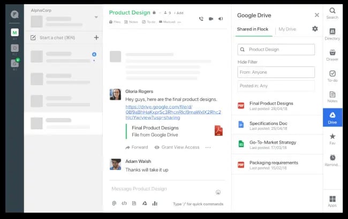Collapse filters with Hide Filter
The image size is (348, 219).
tap(248, 62)
